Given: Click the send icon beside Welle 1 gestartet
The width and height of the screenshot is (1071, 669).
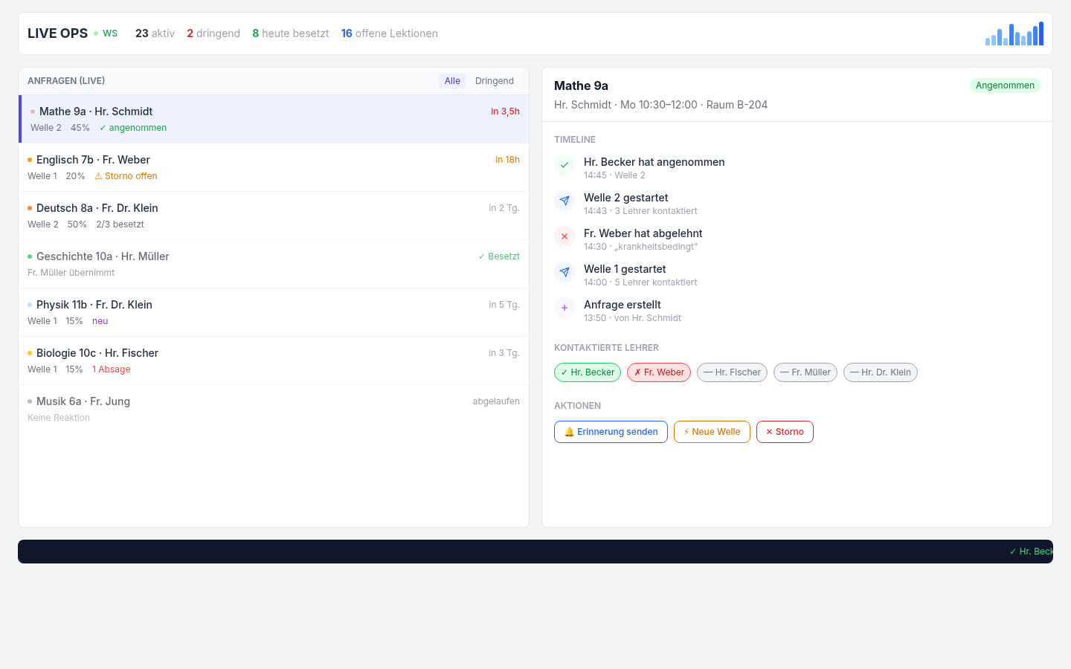Looking at the screenshot, I should click(x=565, y=272).
